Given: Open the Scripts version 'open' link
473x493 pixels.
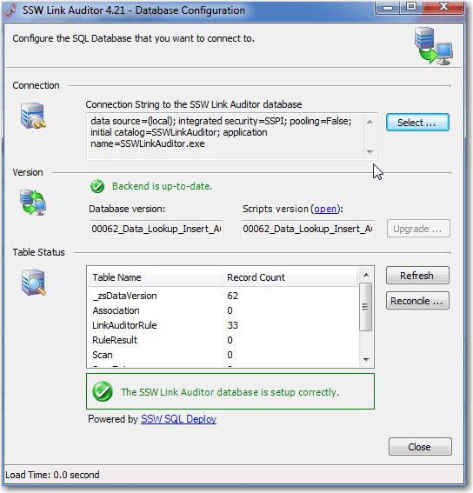Looking at the screenshot, I should click(325, 209).
